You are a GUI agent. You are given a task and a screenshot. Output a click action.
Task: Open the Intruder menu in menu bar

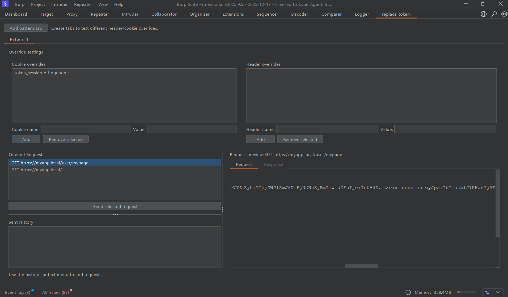click(60, 4)
